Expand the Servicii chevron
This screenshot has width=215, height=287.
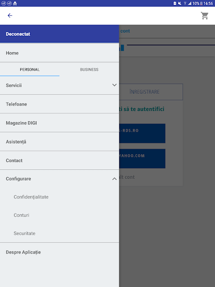[x=114, y=85]
